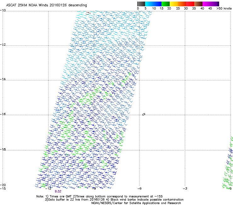The width and height of the screenshot is (233, 205).
Task: Click the '-20' latitude axis label
Action: point(3,185)
